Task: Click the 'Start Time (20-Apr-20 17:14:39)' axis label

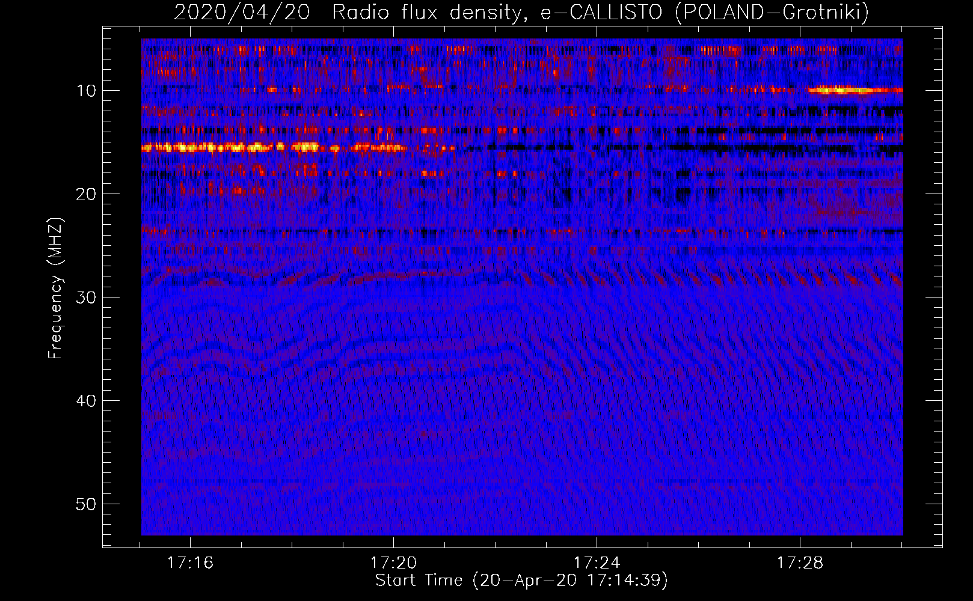Action: [521, 580]
